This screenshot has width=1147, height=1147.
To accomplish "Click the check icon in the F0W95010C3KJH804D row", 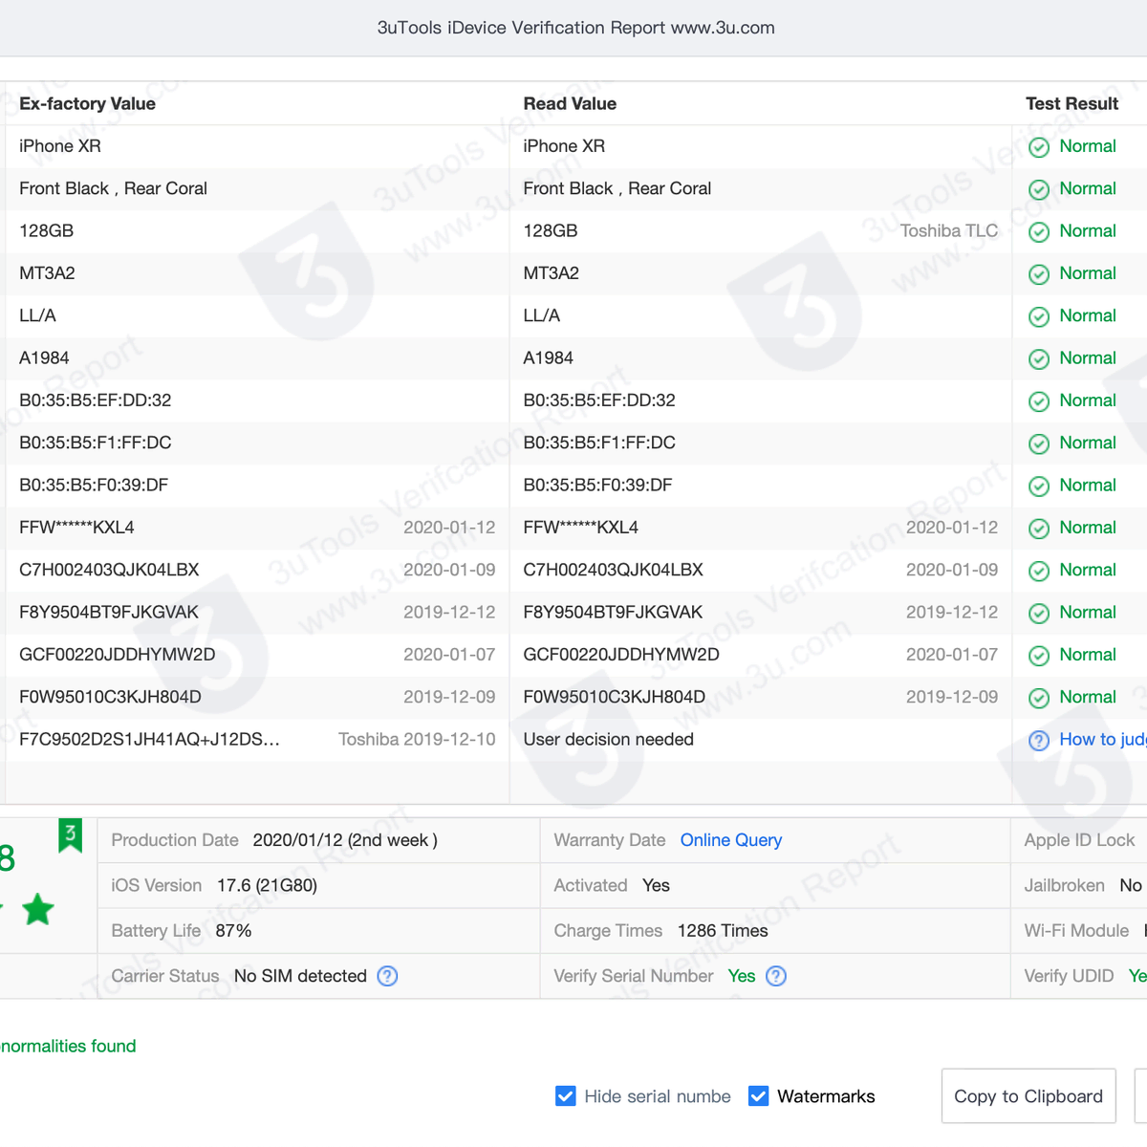I will click(x=1039, y=698).
